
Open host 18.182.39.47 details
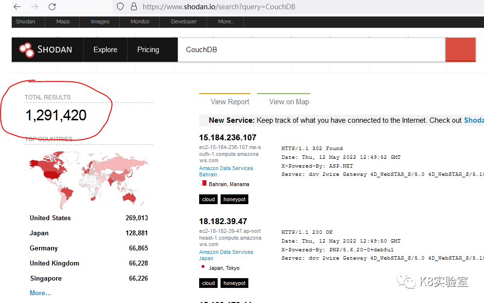click(223, 221)
